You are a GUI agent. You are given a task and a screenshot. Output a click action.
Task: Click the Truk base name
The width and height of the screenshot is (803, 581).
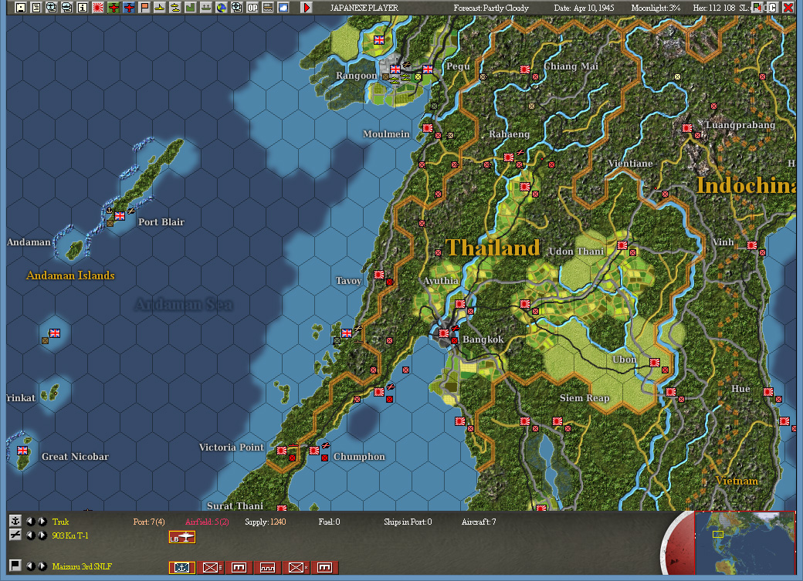pyautogui.click(x=60, y=522)
